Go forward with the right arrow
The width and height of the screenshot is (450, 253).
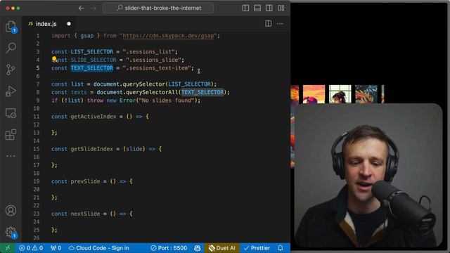tap(93, 8)
